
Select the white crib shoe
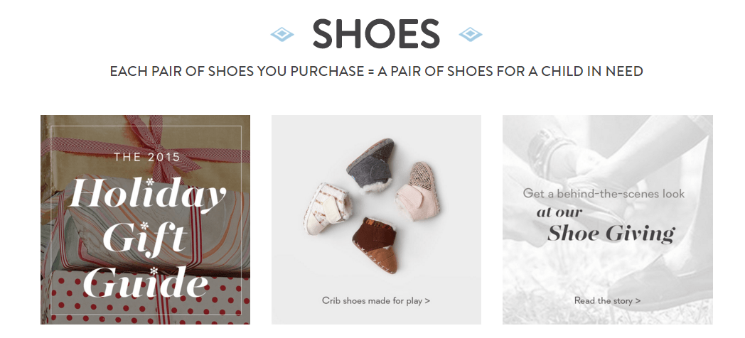click(x=326, y=208)
